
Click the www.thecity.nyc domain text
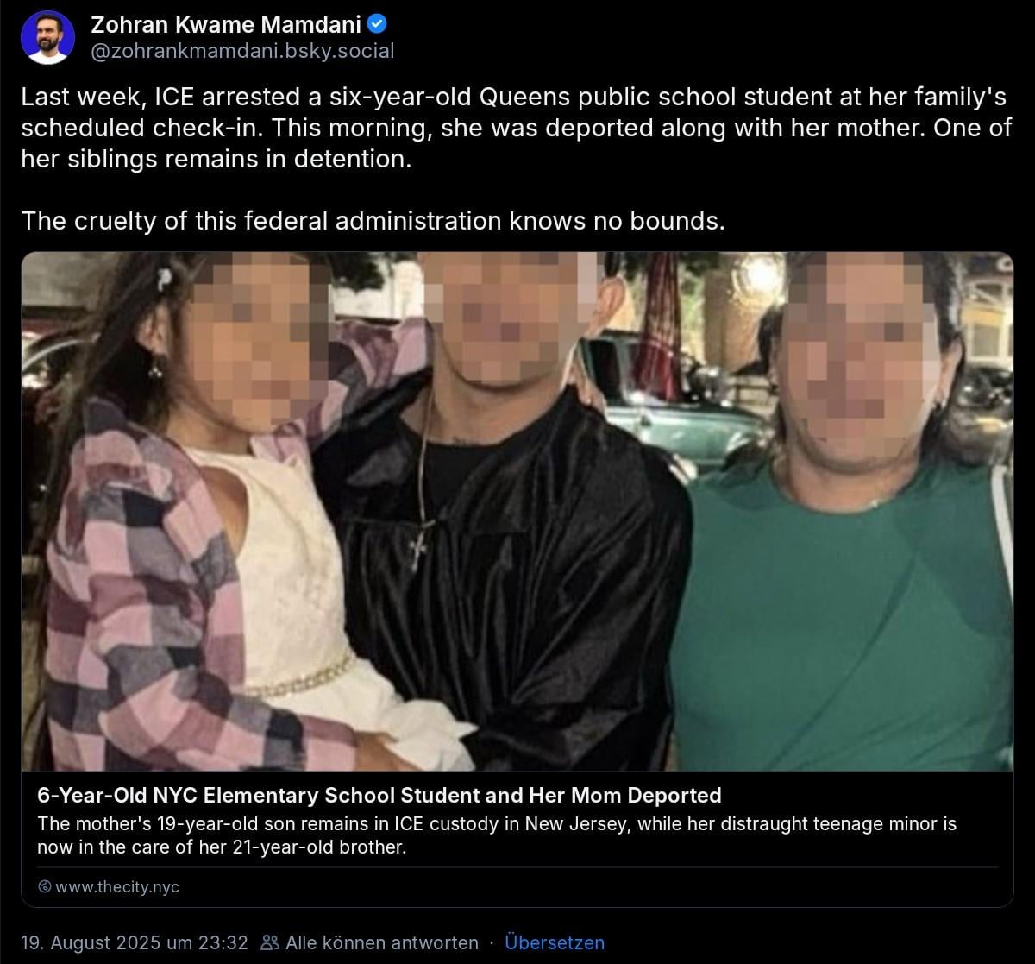pos(117,886)
